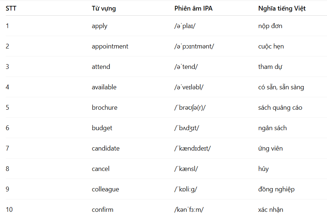Select the word apply
This screenshot has width=327, height=218.
pyautogui.click(x=100, y=26)
